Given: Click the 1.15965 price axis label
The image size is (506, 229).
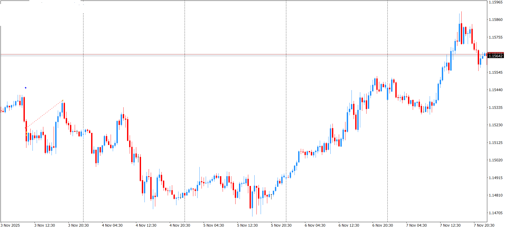Looking at the screenshot, I should click(496, 2).
